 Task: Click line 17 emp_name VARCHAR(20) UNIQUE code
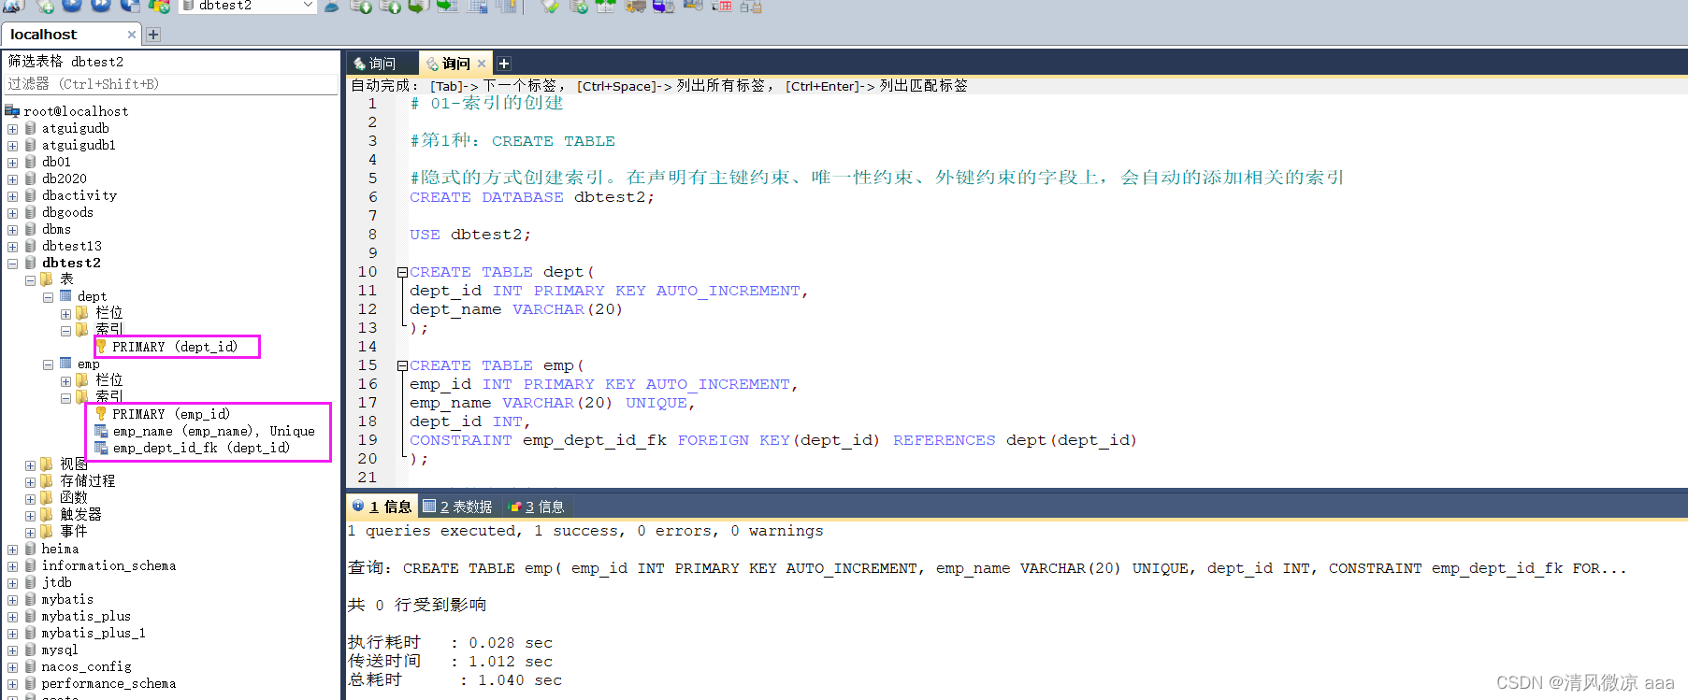point(552,403)
